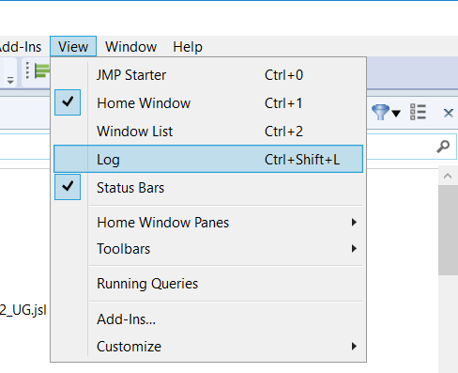Select JMP Starter from View menu
Image resolution: width=458 pixels, height=373 pixels.
click(208, 75)
